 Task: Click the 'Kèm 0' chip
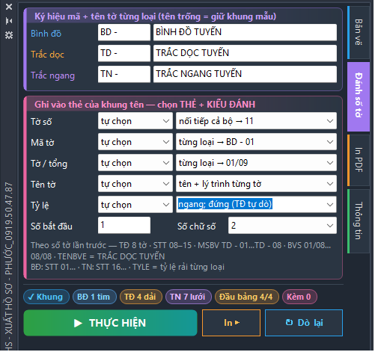pos(300,297)
